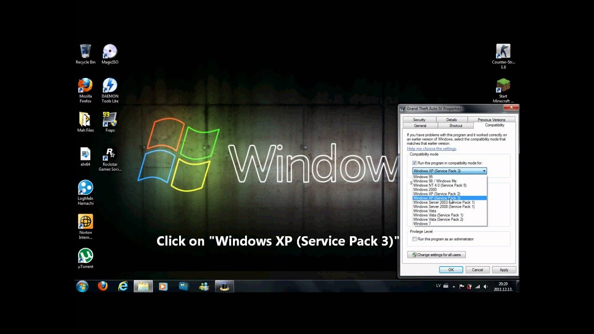
Task: Choose Windows Vista (Service Pack 1) option
Action: click(449, 215)
